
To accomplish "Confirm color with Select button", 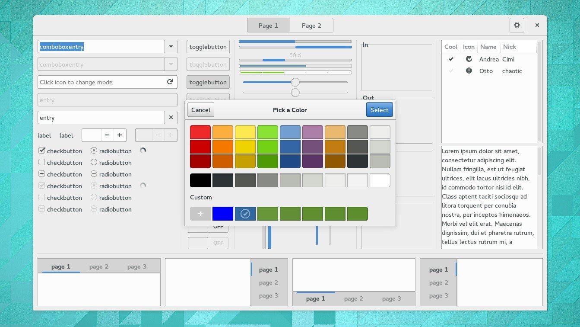I will 379,110.
